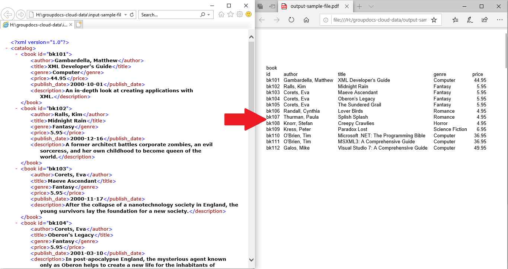
Task: Open a new tab in Internet Explorer
Action: 78,24
